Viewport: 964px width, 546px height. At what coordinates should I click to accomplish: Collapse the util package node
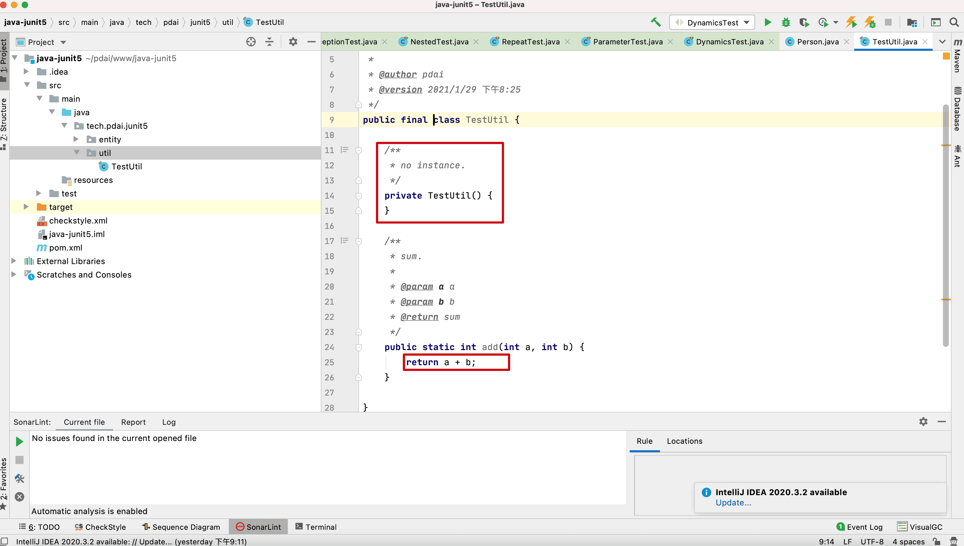click(77, 153)
